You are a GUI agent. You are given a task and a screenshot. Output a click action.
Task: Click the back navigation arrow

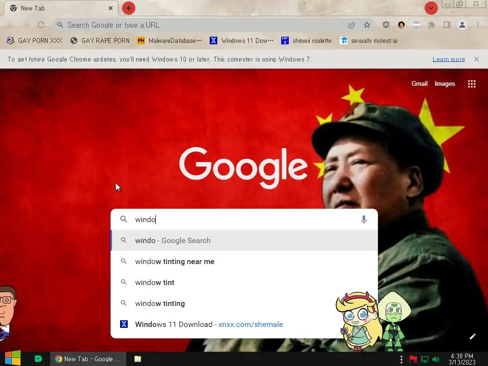point(10,25)
